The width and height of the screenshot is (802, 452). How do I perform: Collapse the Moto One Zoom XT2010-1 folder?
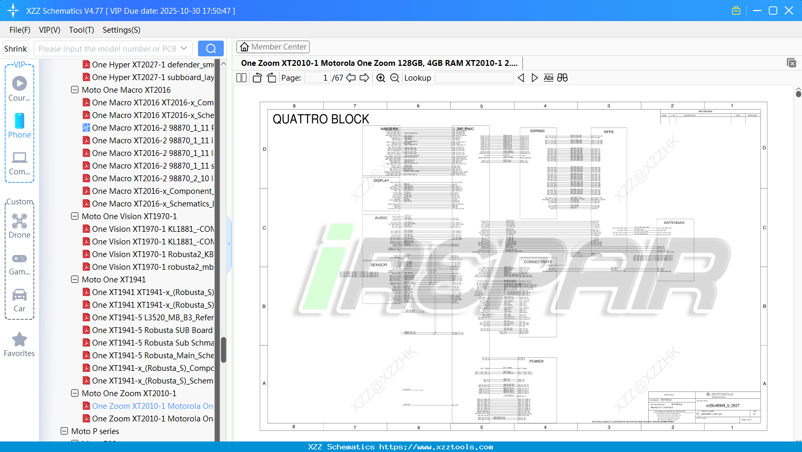75,394
